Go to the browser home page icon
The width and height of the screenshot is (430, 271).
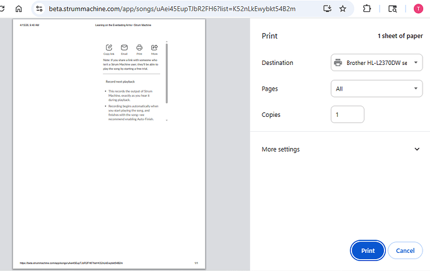point(19,9)
